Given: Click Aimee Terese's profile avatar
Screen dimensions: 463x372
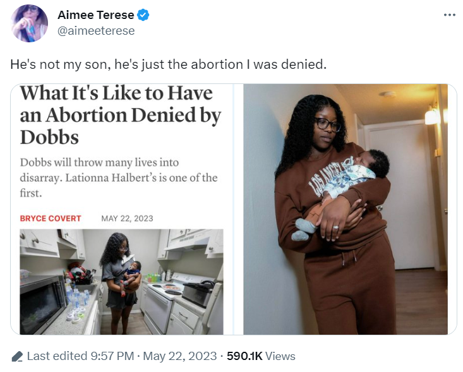Looking at the screenshot, I should (x=29, y=23).
